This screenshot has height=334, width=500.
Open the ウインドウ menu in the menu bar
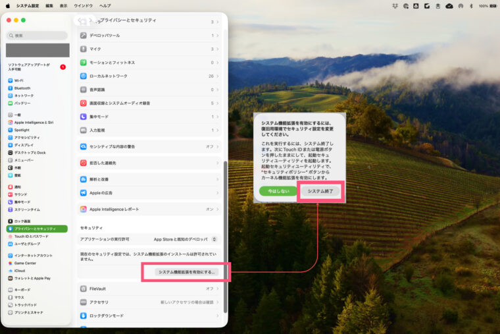83,5
